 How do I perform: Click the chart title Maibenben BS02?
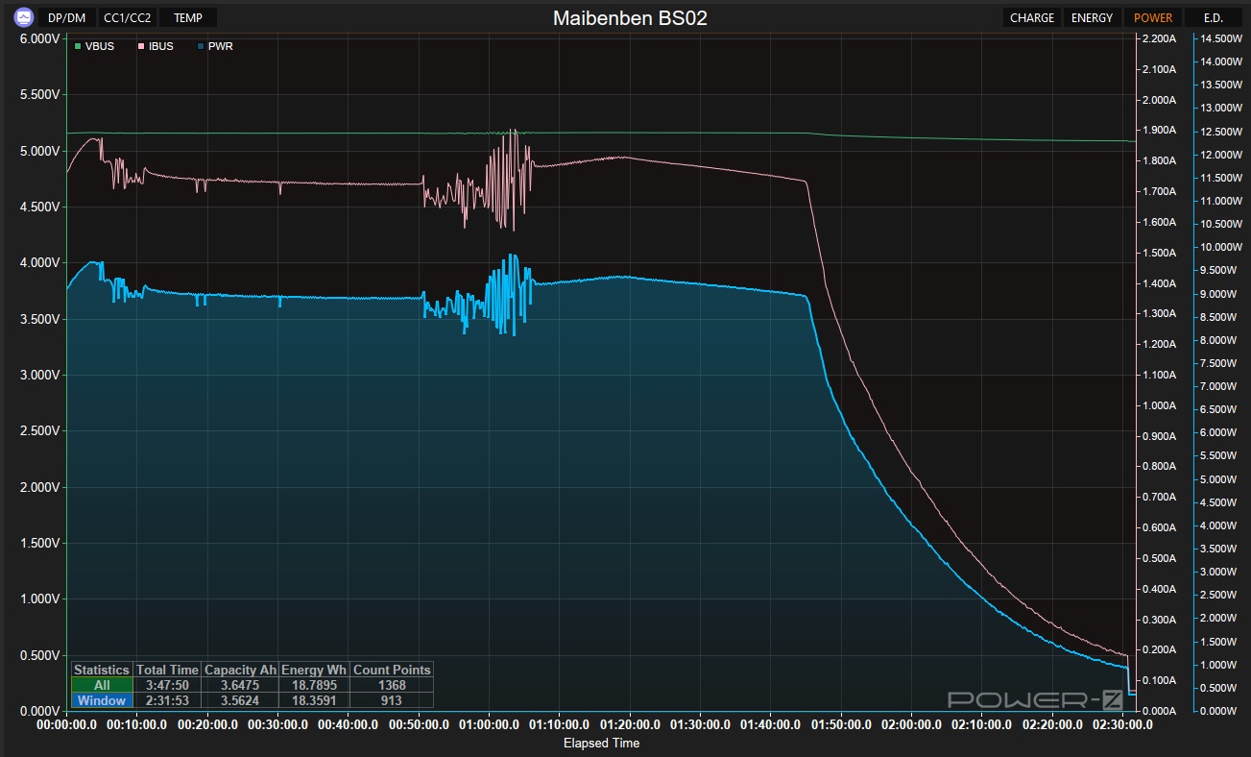[x=630, y=18]
